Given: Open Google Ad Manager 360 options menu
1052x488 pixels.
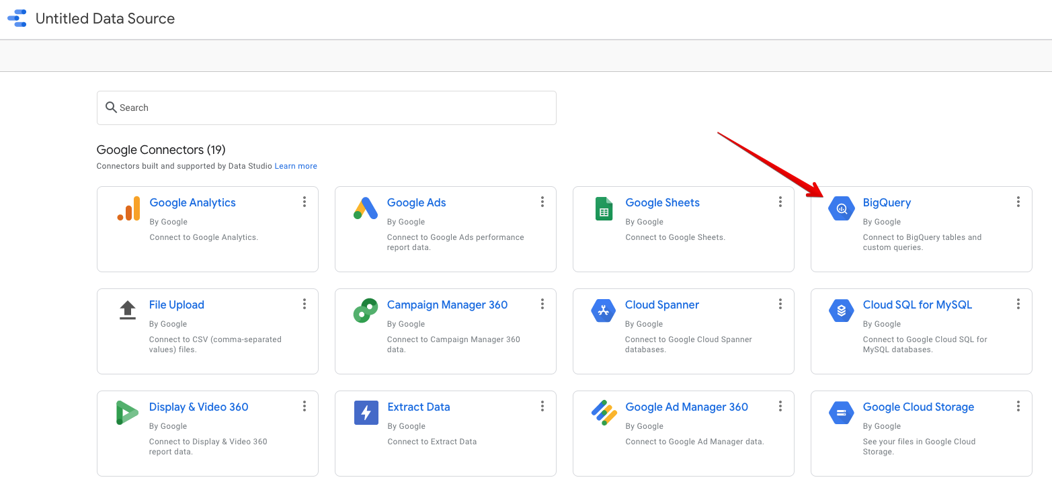Looking at the screenshot, I should click(x=780, y=406).
